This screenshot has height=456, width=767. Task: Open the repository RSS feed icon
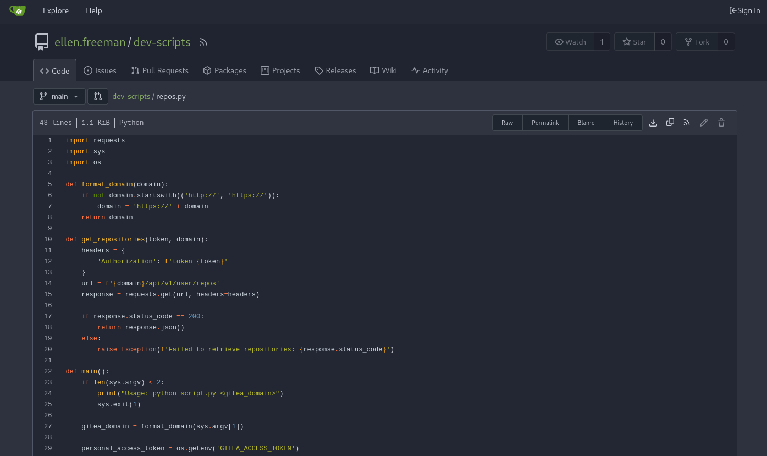(203, 42)
